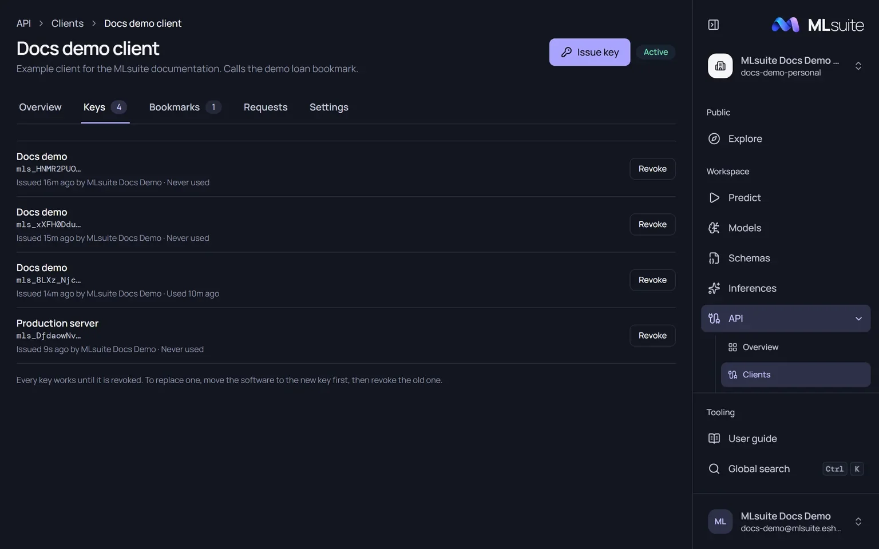Go to the Requests tab
The width and height of the screenshot is (879, 549).
point(266,107)
